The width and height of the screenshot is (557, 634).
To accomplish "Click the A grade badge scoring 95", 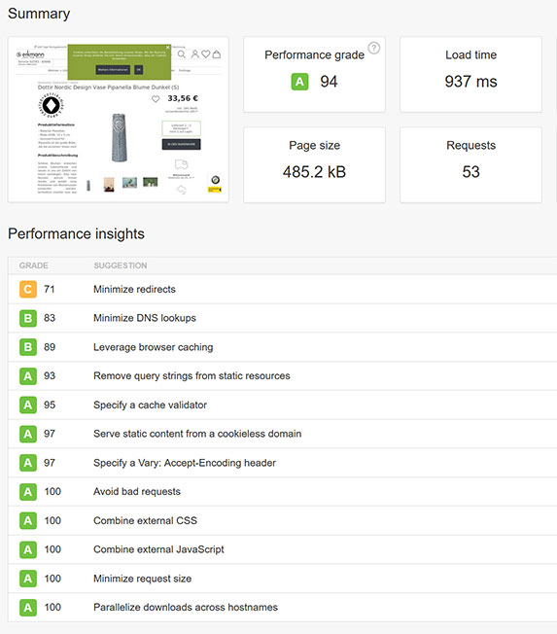I will [x=28, y=405].
